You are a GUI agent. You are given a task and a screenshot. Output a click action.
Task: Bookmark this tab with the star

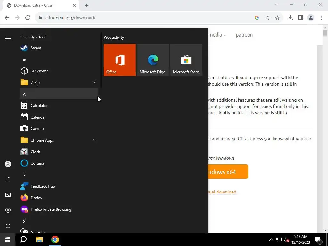[277, 18]
